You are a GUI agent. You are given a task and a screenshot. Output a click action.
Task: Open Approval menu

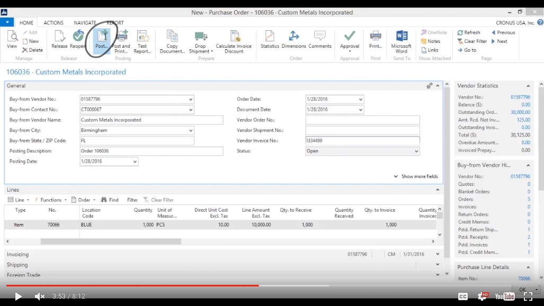click(x=350, y=42)
